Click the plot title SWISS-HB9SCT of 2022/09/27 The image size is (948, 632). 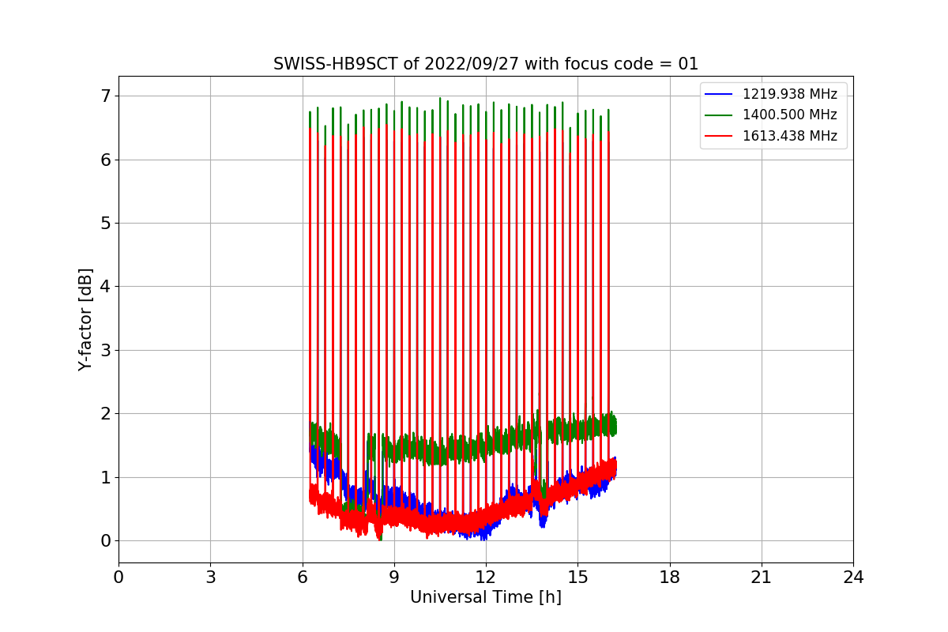point(486,64)
